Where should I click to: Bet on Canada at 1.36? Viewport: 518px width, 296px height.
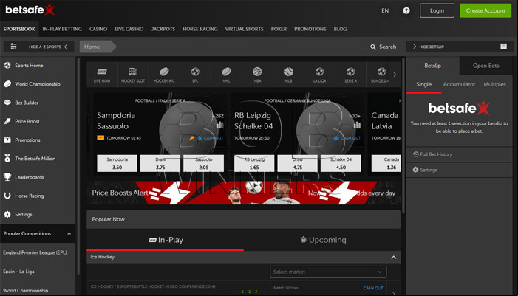tap(386, 163)
